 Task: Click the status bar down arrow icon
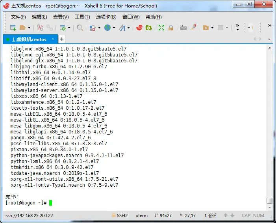pyautogui.click(x=232, y=215)
